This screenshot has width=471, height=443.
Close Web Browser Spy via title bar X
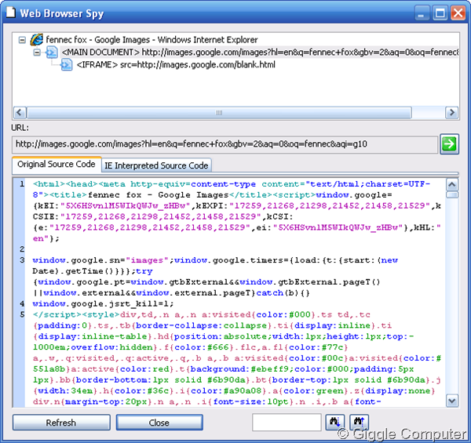[x=458, y=13]
